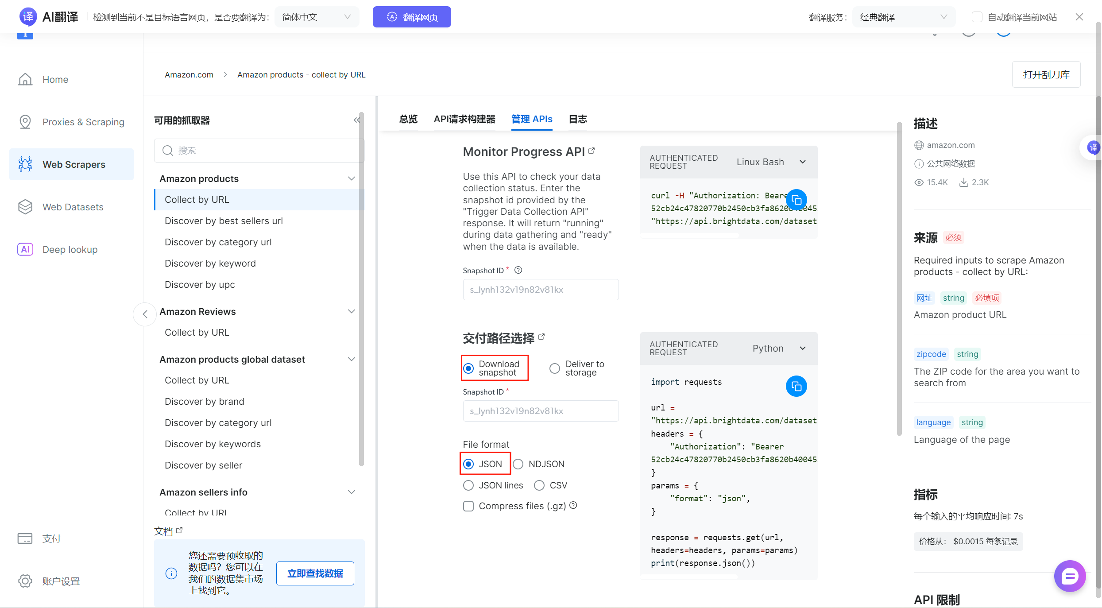Enable Compress files (.gz) checkbox

(x=468, y=506)
